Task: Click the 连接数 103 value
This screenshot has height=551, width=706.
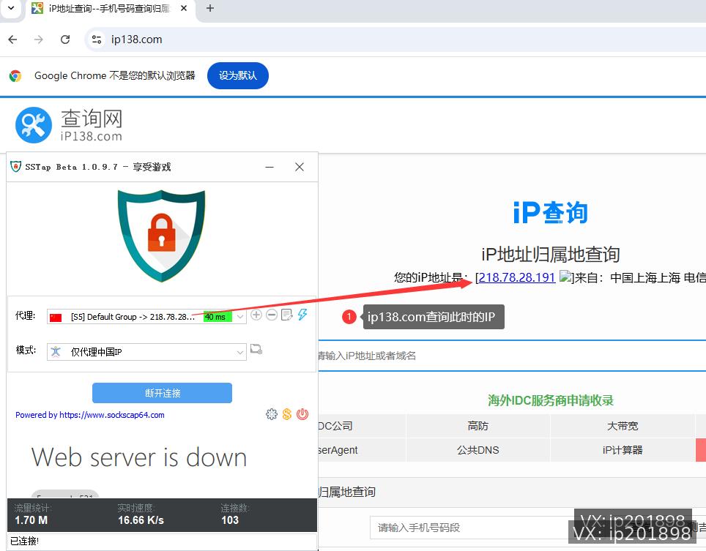Action: [x=230, y=520]
